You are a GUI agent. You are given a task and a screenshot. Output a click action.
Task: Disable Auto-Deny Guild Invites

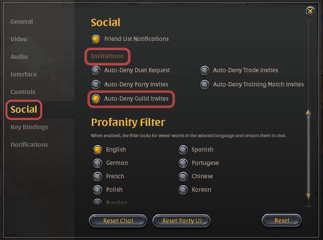pos(96,98)
